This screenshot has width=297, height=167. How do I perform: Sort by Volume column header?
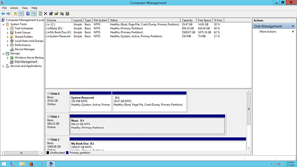click(59, 20)
